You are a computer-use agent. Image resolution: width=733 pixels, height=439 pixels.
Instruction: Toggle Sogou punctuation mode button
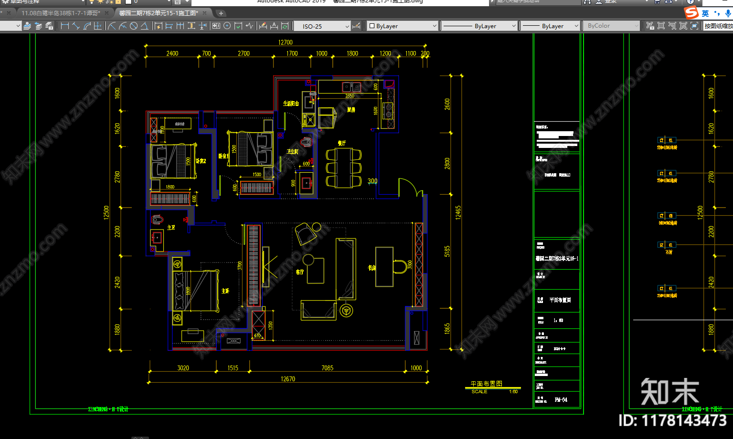pos(717,13)
